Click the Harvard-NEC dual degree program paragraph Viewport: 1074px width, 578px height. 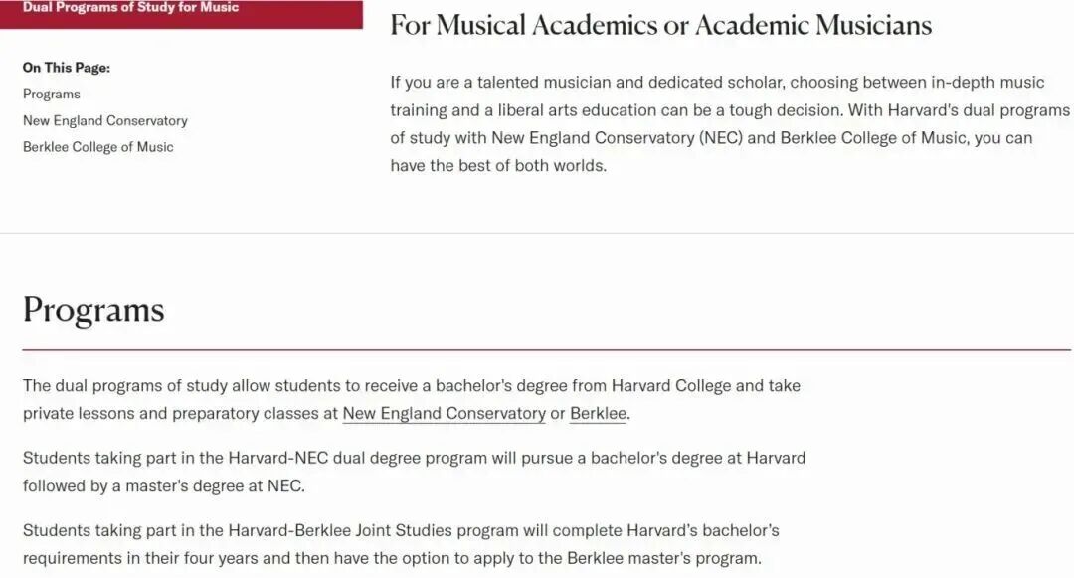[414, 472]
